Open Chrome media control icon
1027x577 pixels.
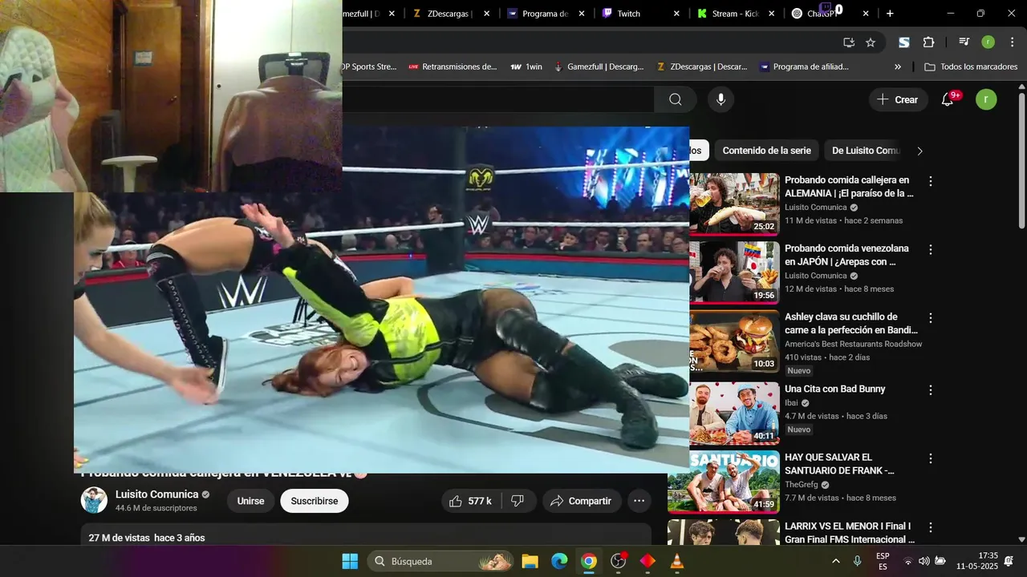[x=964, y=42]
